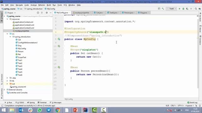This screenshot has height=113, width=202.
Task: Switch to Test6.java tab
Action: 113,13
